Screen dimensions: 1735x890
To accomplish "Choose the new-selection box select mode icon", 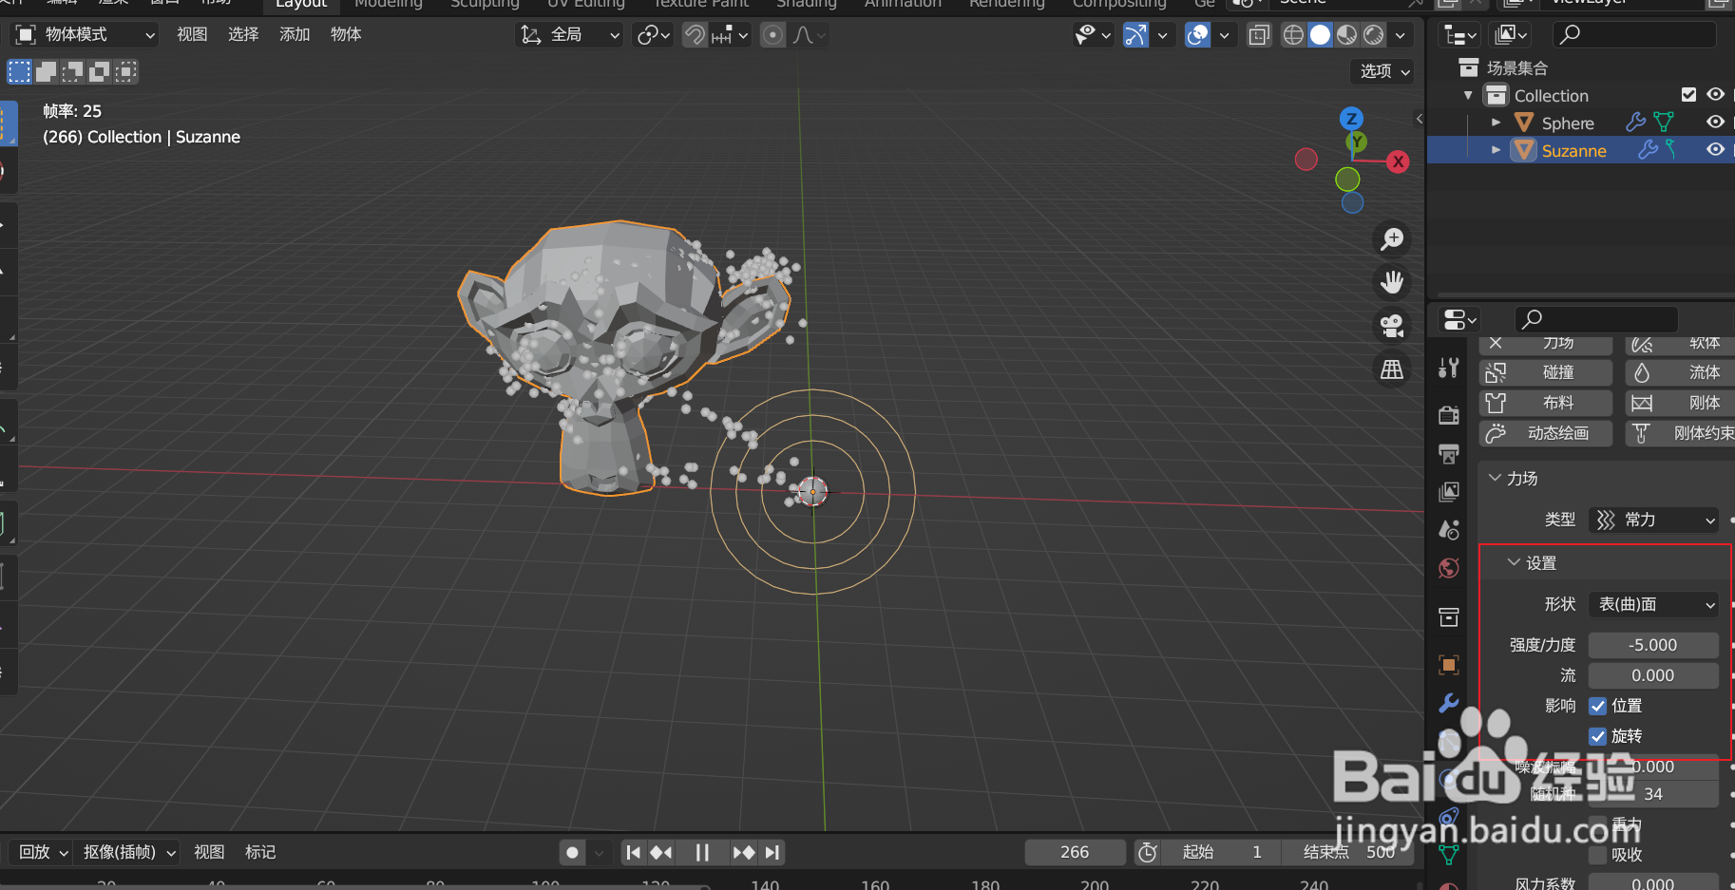I will point(20,71).
